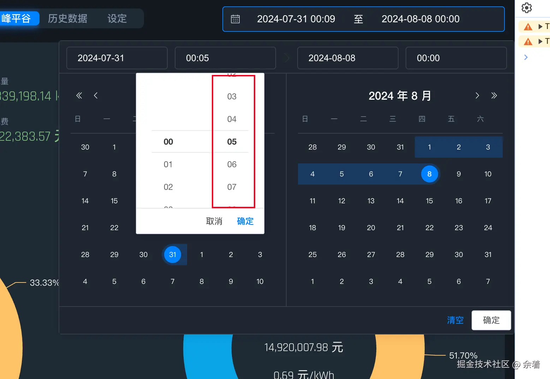Select hour 01 in the time list
Viewport: 550px width, 379px height.
point(168,164)
